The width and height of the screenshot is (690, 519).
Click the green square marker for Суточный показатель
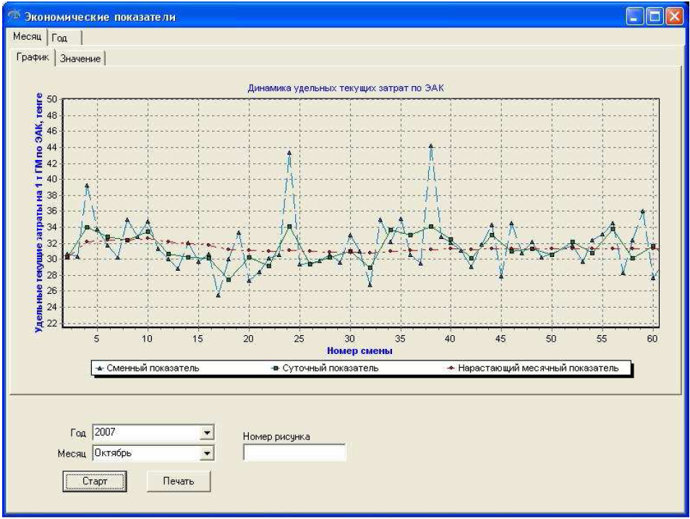(x=276, y=368)
